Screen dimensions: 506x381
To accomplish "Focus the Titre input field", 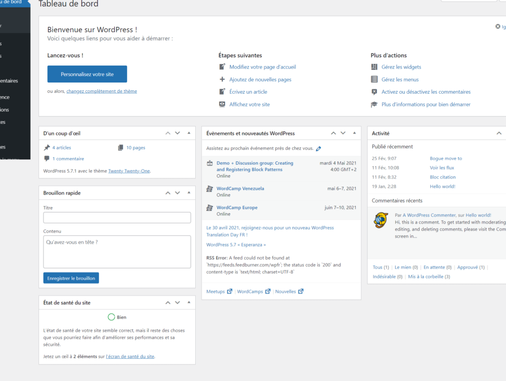I will tap(117, 218).
